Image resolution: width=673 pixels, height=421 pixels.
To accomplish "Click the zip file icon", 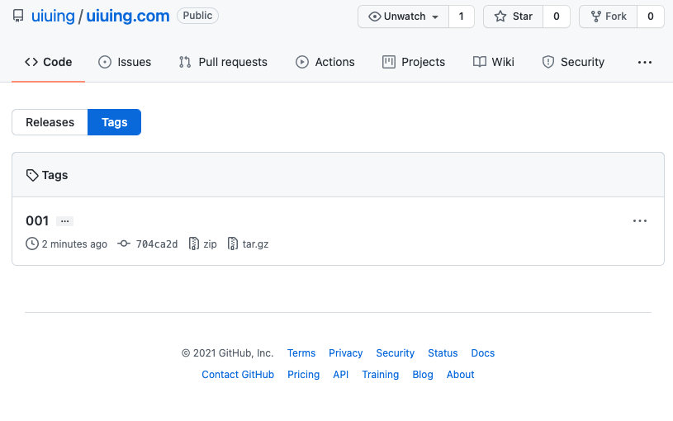I will (x=194, y=244).
